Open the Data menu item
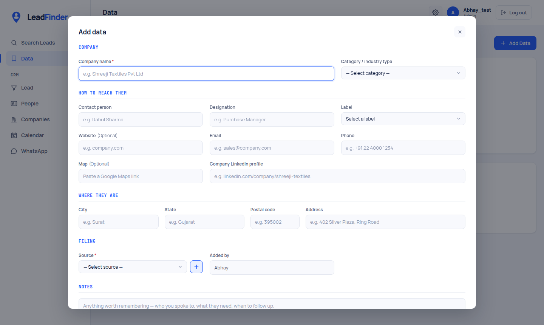544x325 pixels. 38,59
